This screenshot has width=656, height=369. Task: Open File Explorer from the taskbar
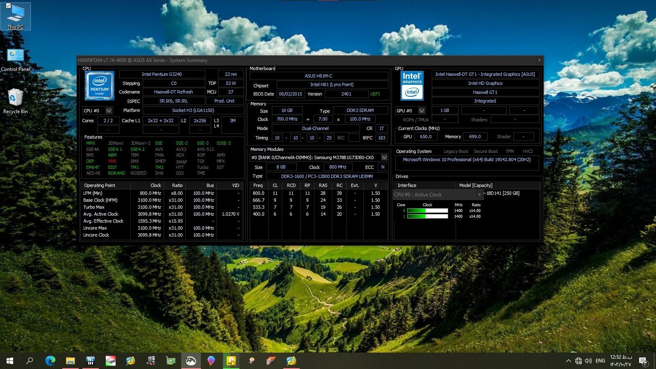coord(70,361)
